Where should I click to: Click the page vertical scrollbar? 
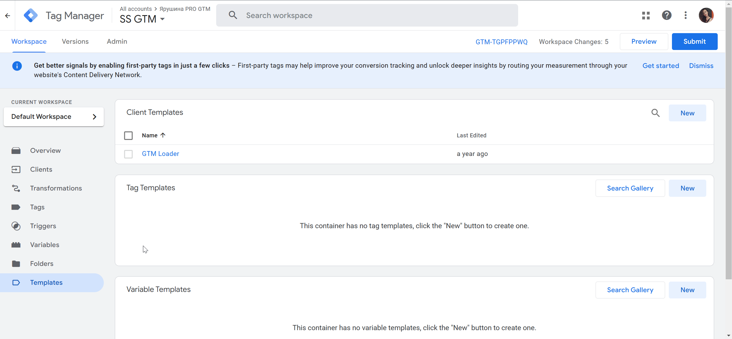pyautogui.click(x=729, y=143)
